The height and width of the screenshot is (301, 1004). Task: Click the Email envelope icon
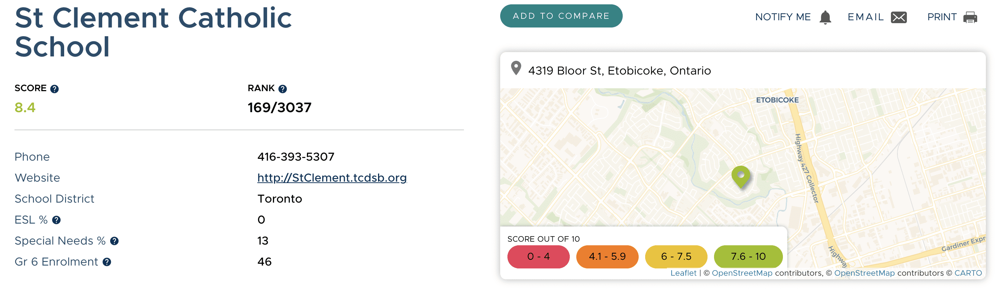899,17
